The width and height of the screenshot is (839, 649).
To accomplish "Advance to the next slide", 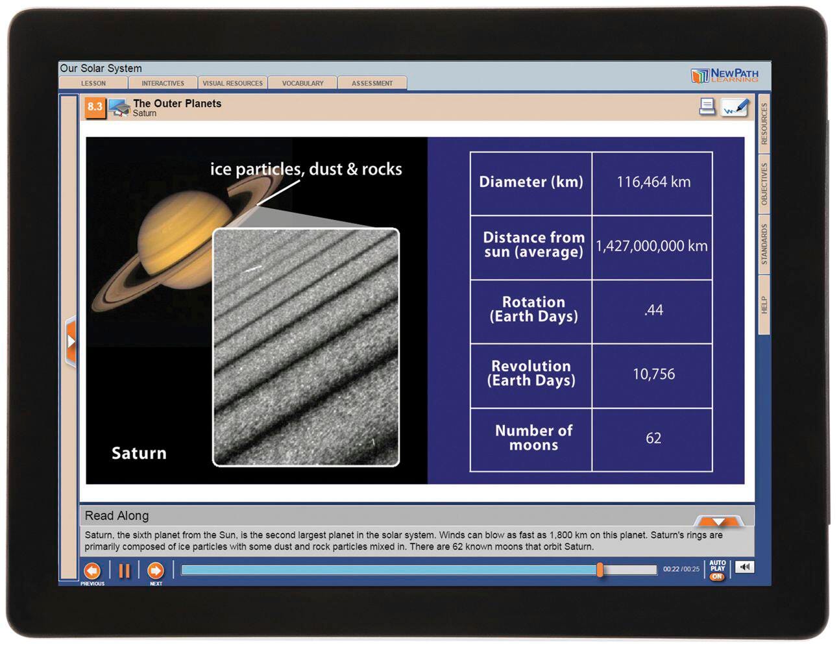I will tap(155, 570).
